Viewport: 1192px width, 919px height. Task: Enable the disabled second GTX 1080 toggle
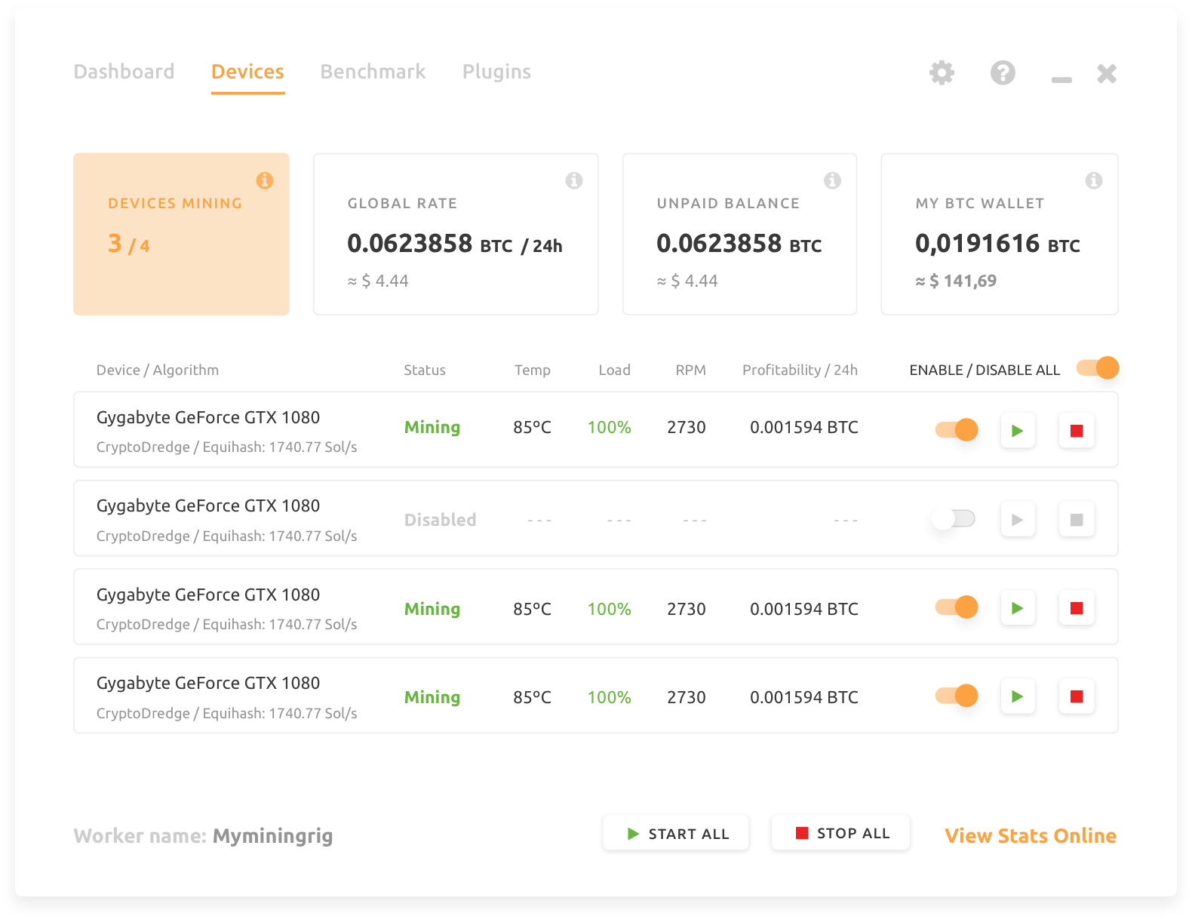[954, 519]
